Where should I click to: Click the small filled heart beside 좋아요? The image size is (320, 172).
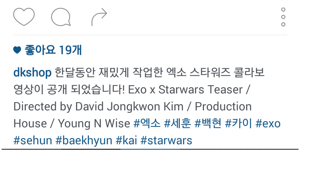pos(17,50)
